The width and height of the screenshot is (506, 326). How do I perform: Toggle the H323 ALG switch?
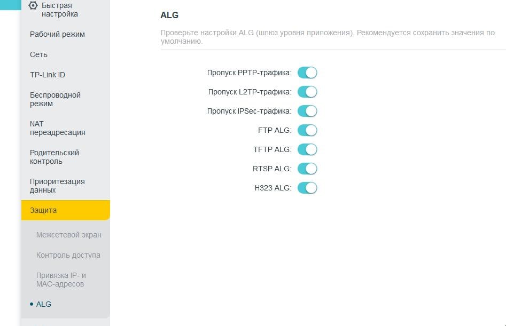[307, 188]
